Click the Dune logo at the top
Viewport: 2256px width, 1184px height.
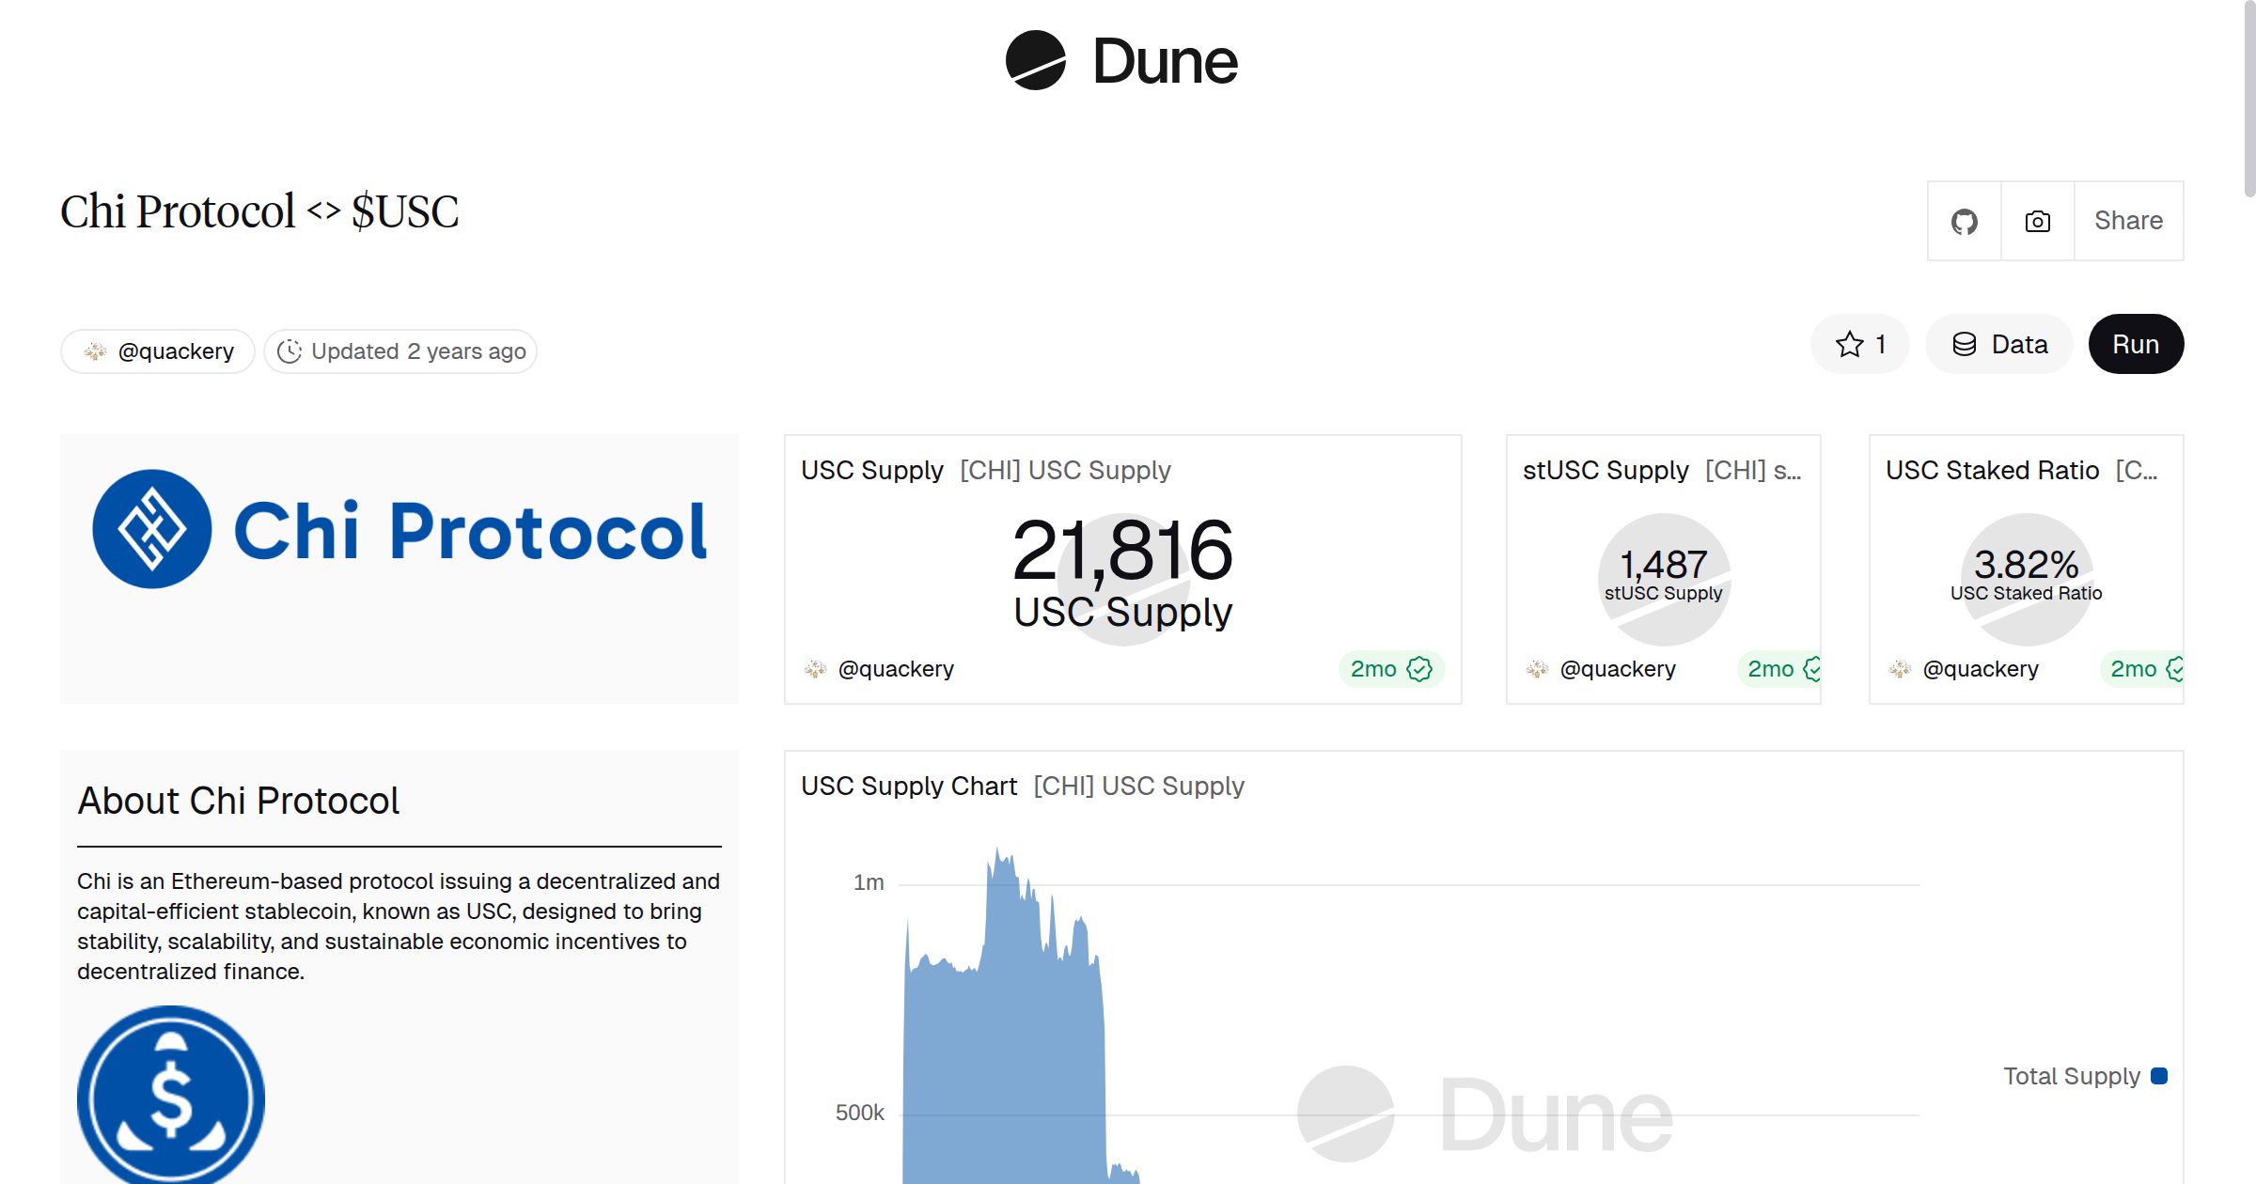click(x=1119, y=62)
